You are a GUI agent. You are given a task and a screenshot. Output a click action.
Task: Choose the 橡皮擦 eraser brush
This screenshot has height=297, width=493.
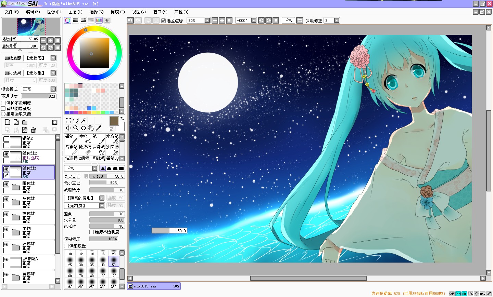(x=85, y=150)
